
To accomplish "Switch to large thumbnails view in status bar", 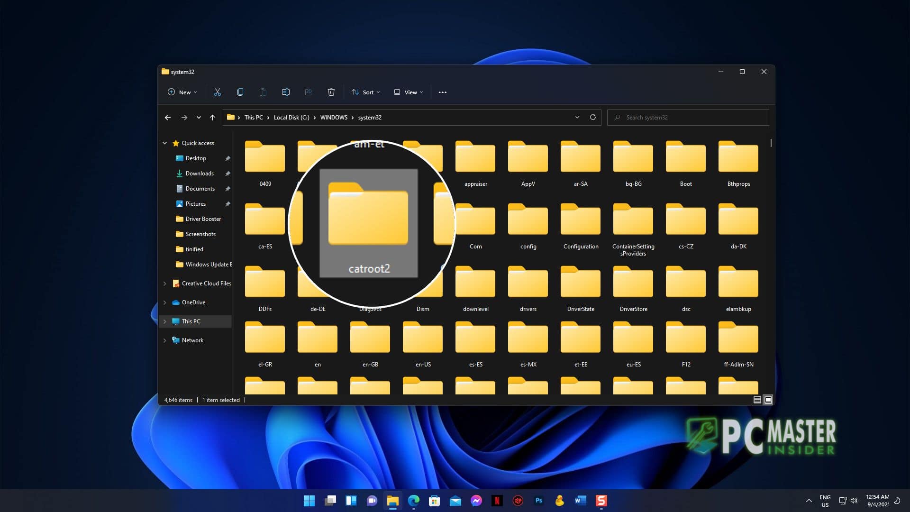I will click(768, 400).
